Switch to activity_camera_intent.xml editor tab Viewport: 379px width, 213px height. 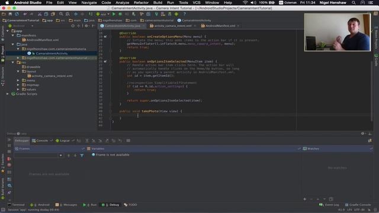pyautogui.click(x=172, y=26)
